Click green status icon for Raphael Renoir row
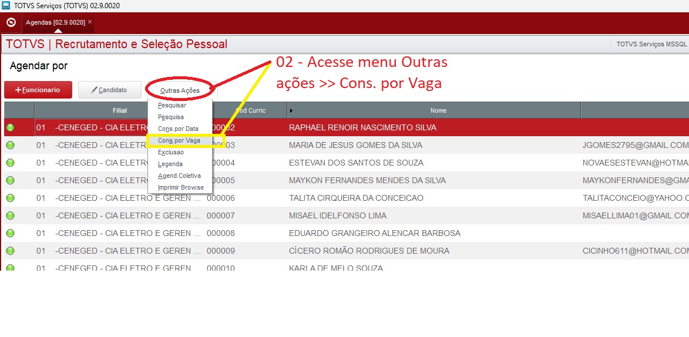Screen dimensions: 689x337 pyautogui.click(x=11, y=127)
